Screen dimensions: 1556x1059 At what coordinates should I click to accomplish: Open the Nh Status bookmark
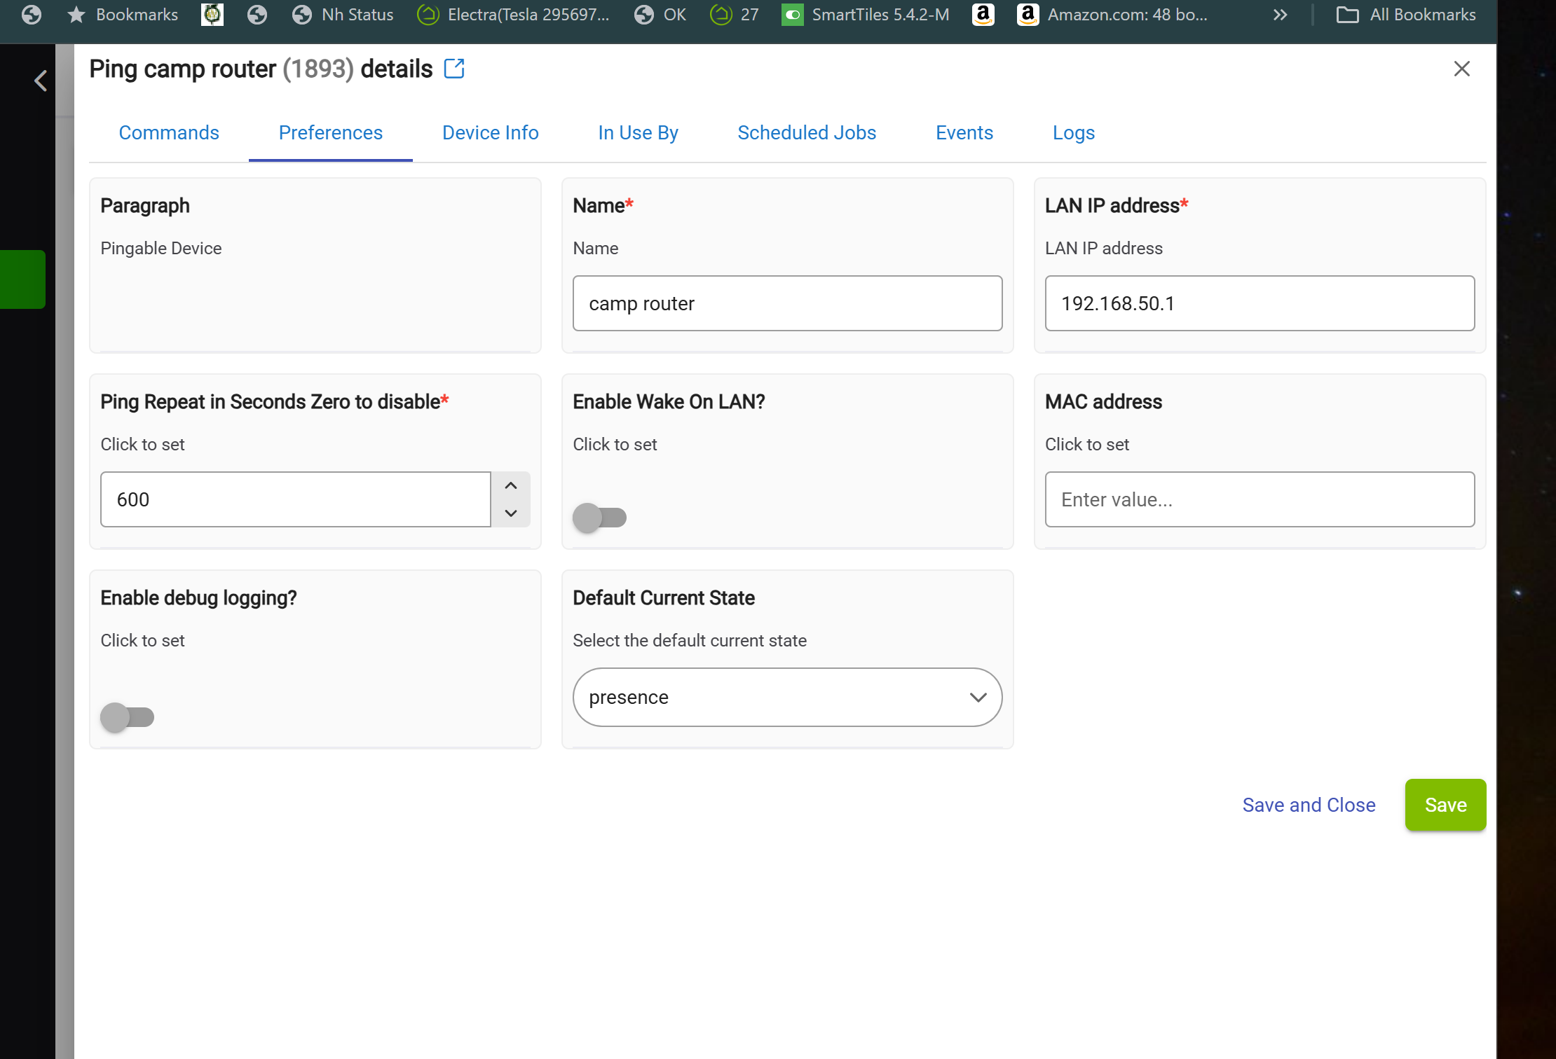pyautogui.click(x=343, y=15)
